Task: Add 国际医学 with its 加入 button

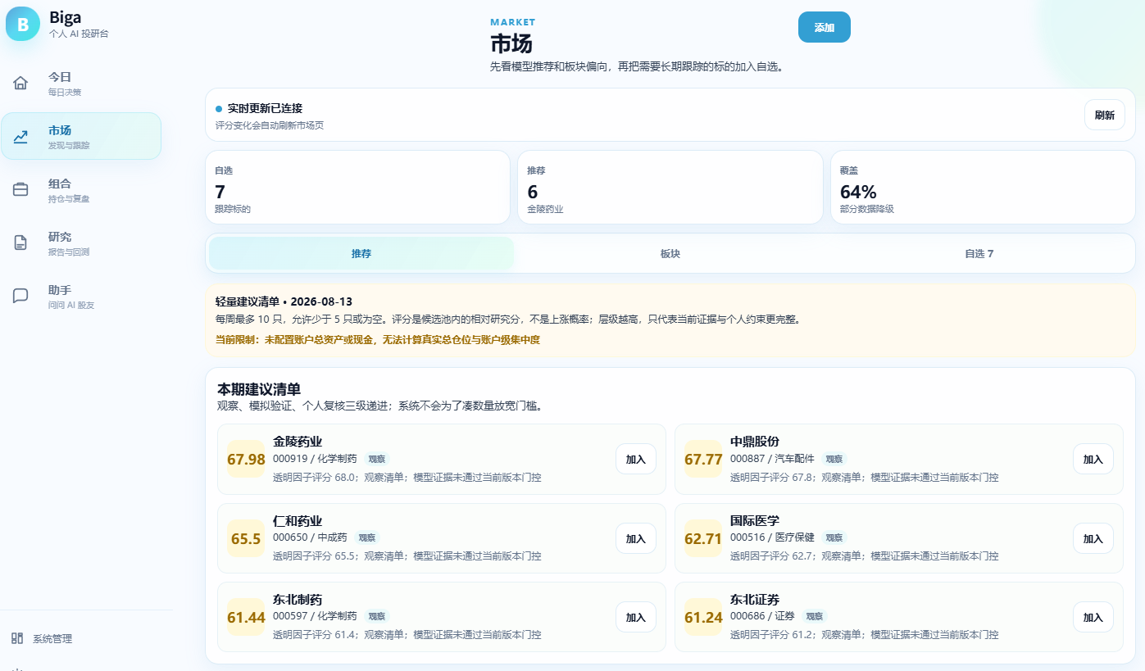Action: (1093, 538)
